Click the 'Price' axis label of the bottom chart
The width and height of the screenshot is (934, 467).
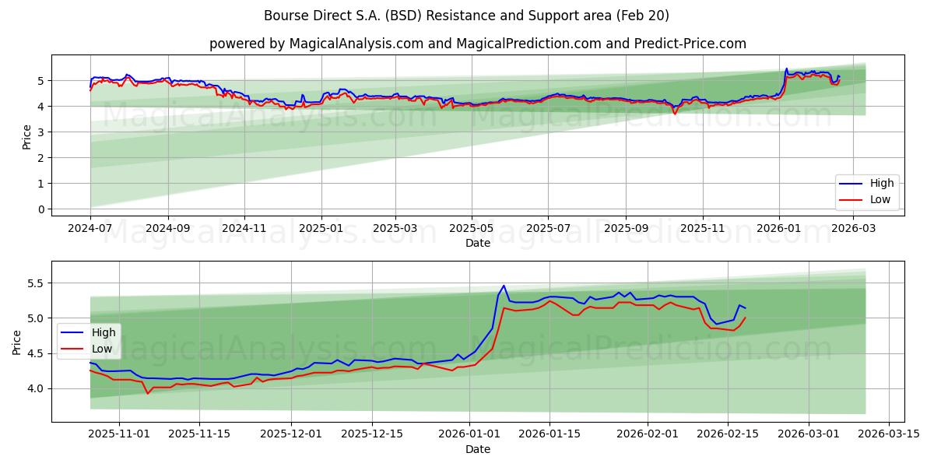17,342
